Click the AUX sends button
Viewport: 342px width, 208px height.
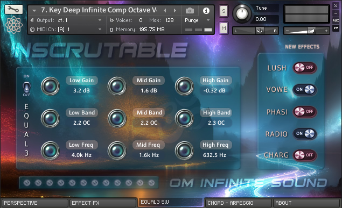(336, 20)
